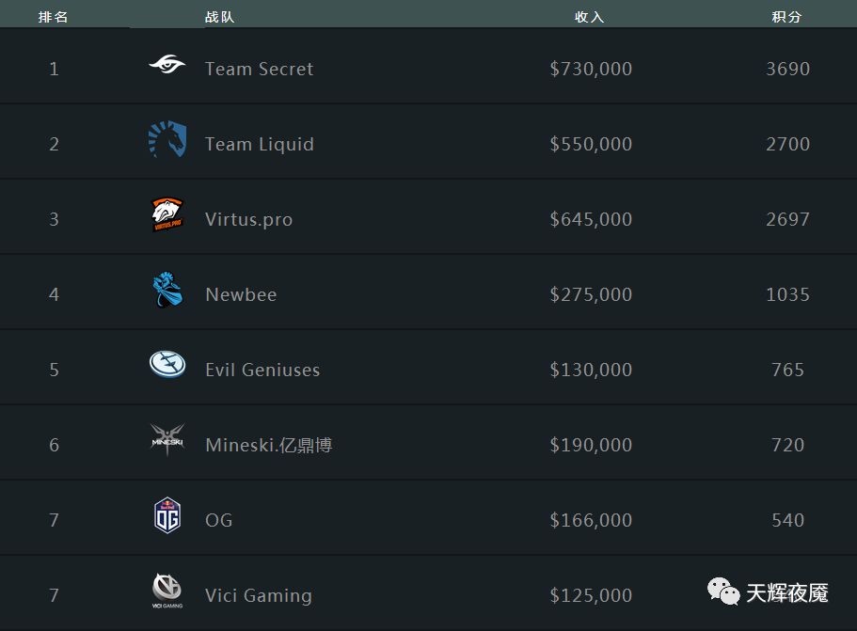
Task: Click the WeChat watermark icon
Action: coord(723,592)
